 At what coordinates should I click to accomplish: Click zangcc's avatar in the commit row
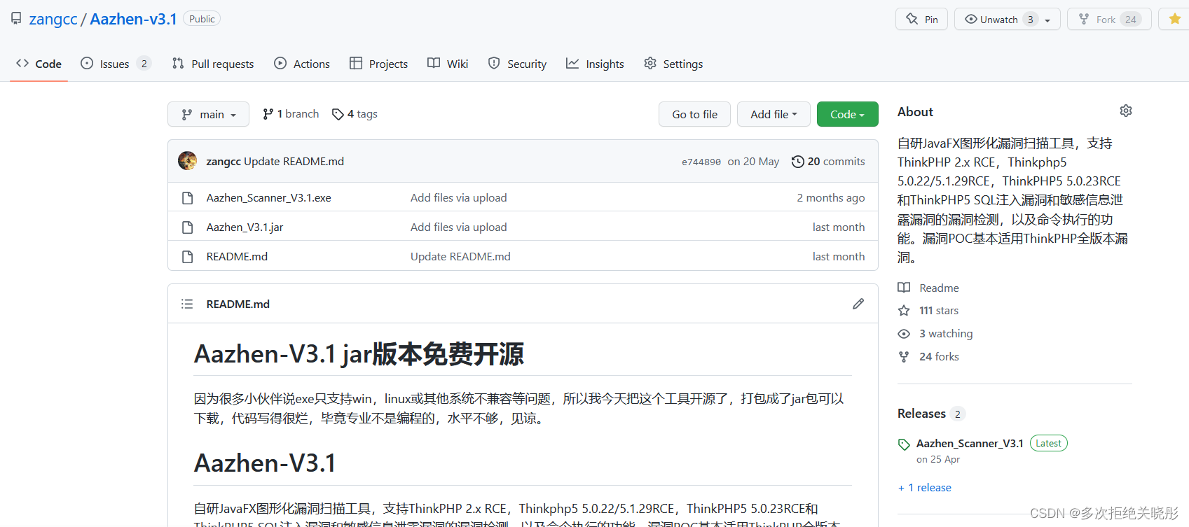click(187, 161)
